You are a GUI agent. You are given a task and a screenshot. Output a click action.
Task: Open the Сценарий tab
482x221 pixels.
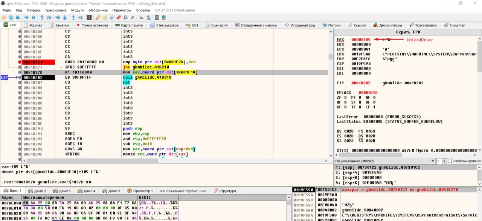(x=216, y=25)
